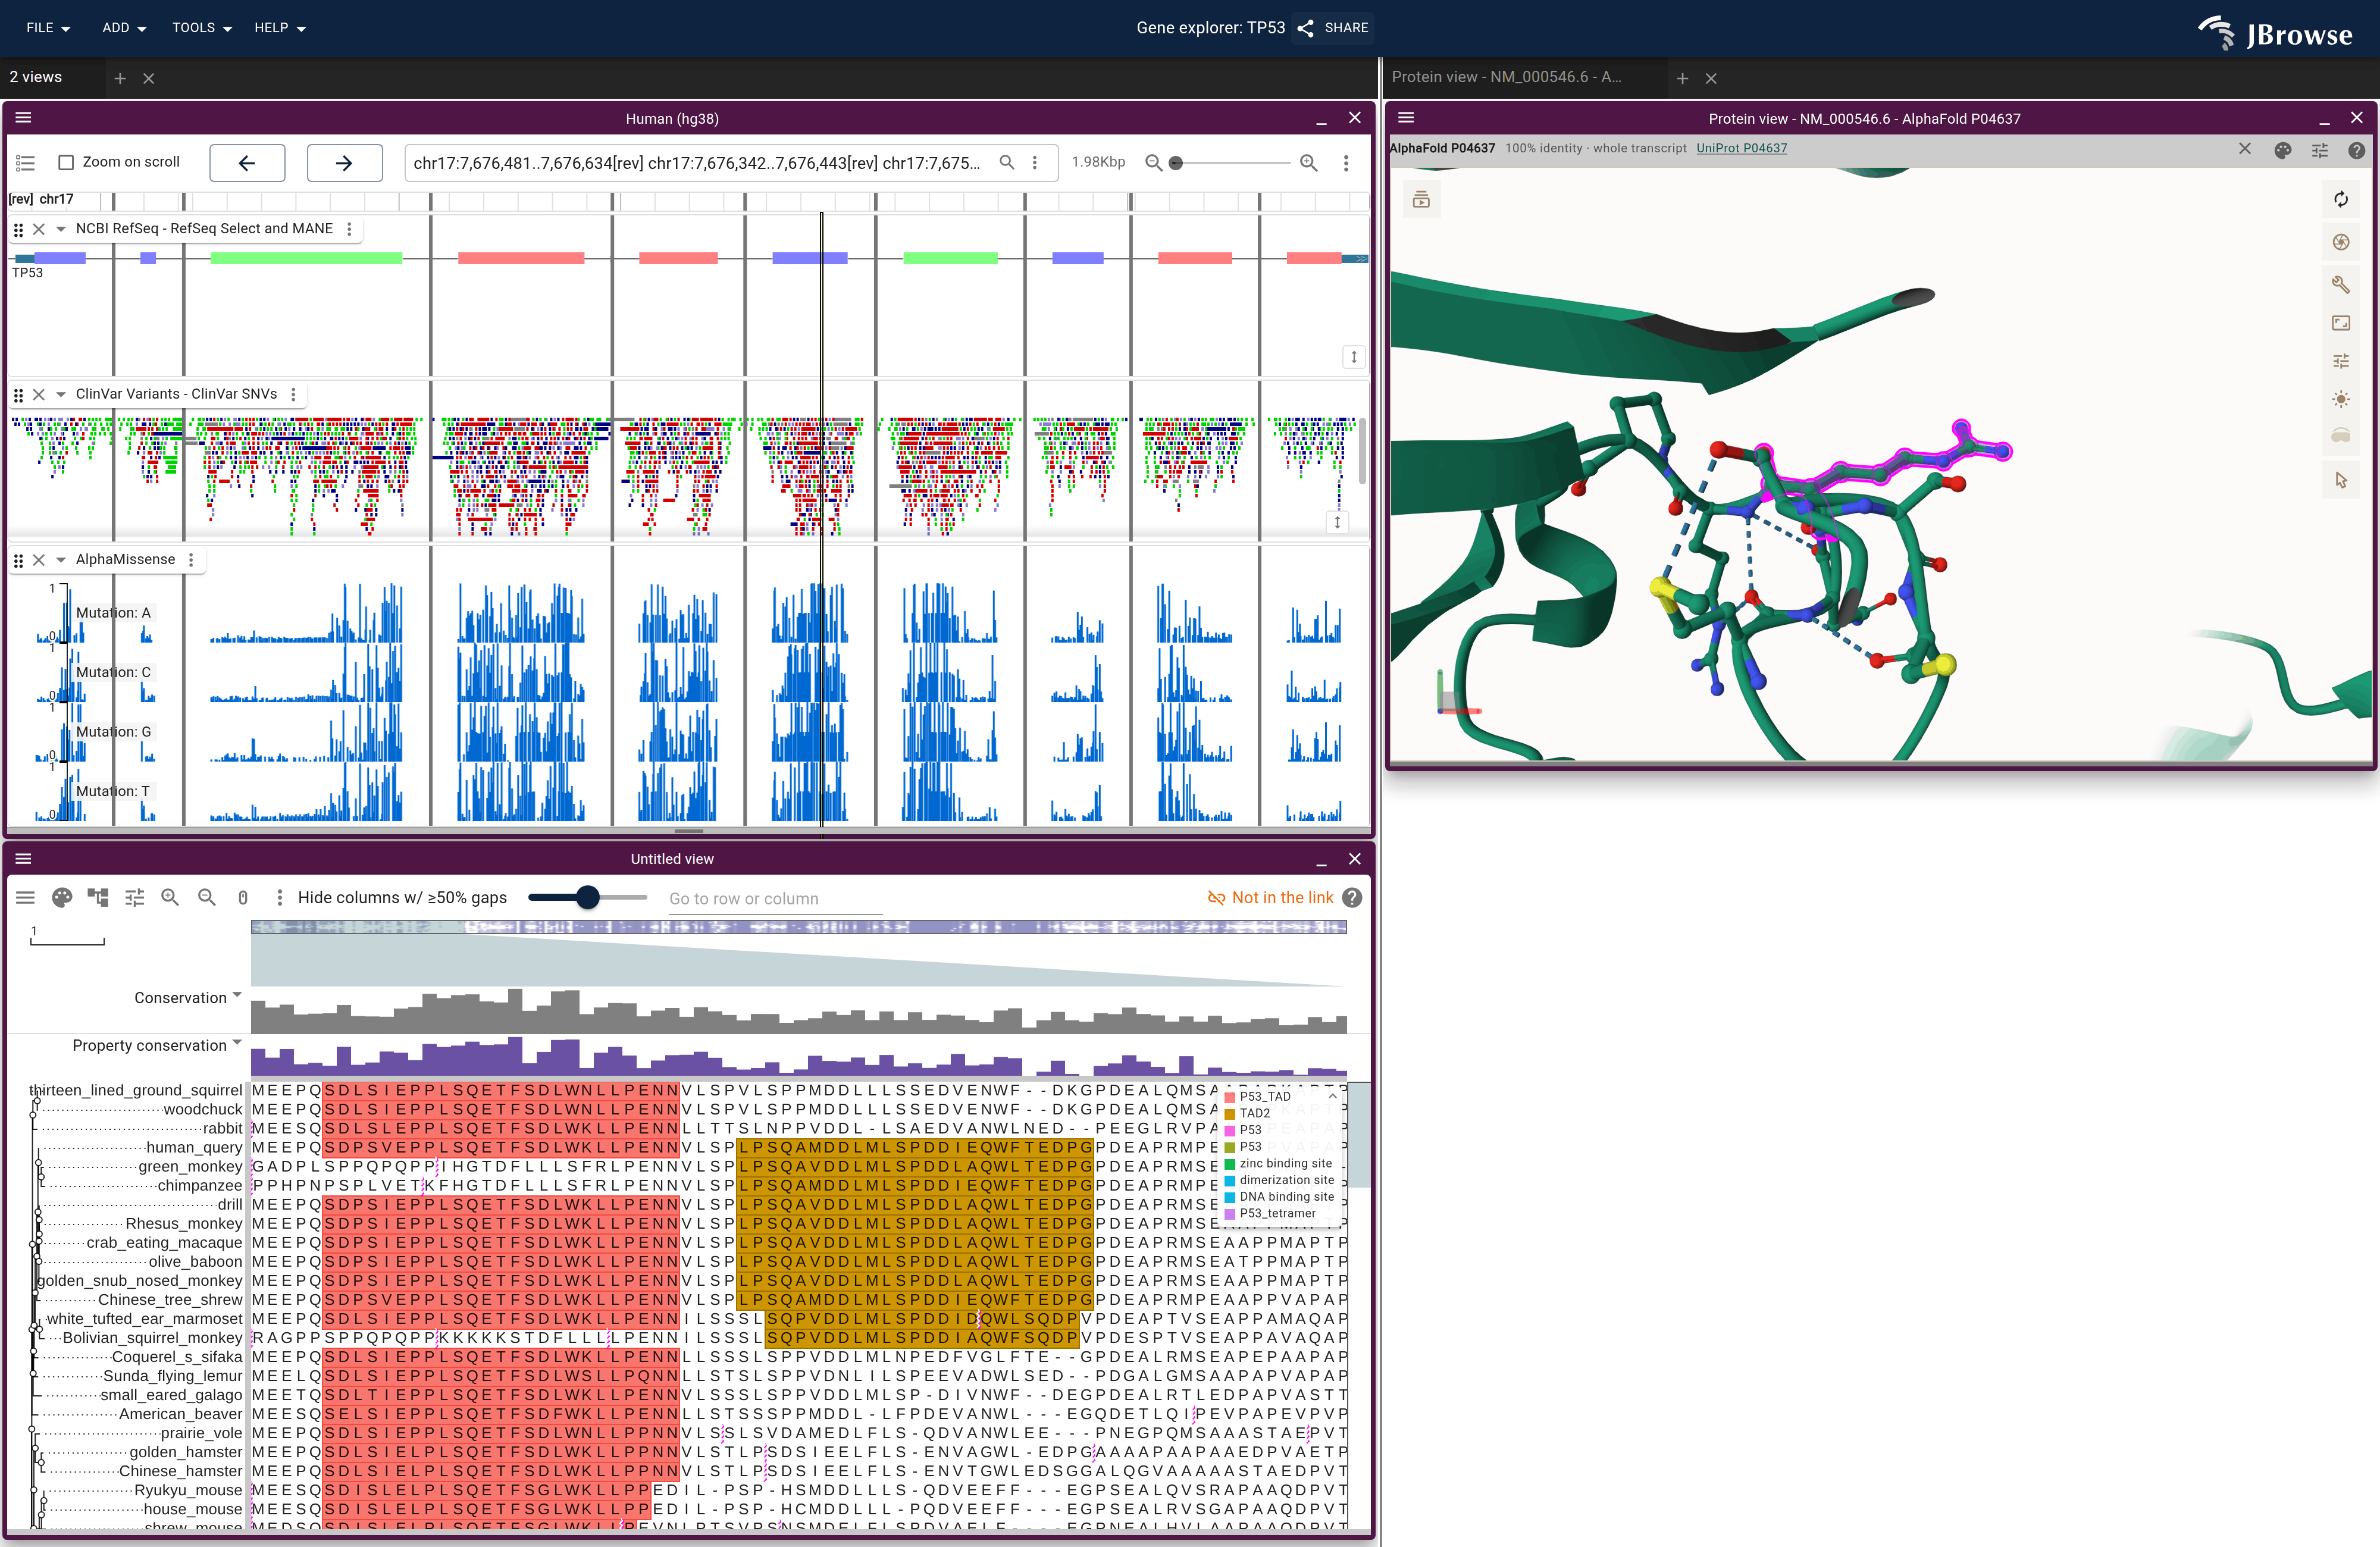Open the MSA more options dots
This screenshot has width=2380, height=1547.
[x=279, y=897]
